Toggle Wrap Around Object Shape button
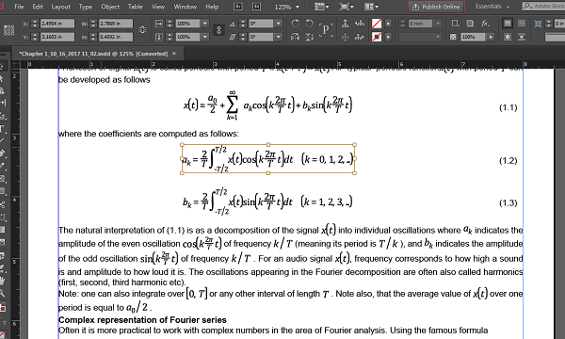 click(508, 37)
